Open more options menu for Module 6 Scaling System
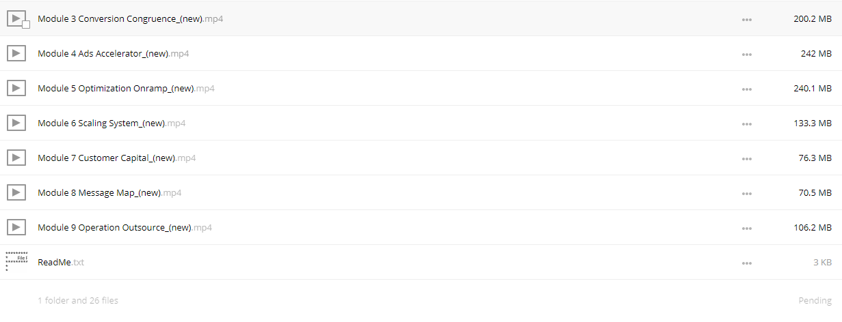This screenshot has height=322, width=842. point(747,124)
